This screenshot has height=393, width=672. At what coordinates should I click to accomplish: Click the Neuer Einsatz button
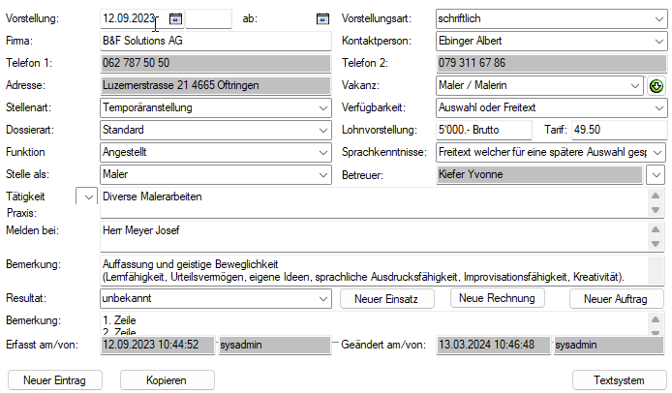(x=386, y=299)
